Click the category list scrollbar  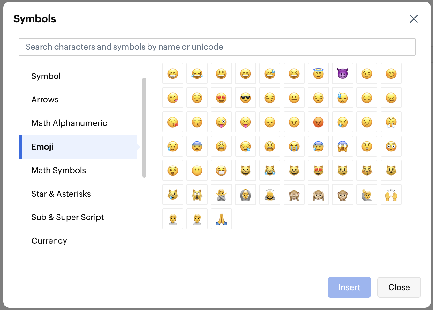pos(144,128)
